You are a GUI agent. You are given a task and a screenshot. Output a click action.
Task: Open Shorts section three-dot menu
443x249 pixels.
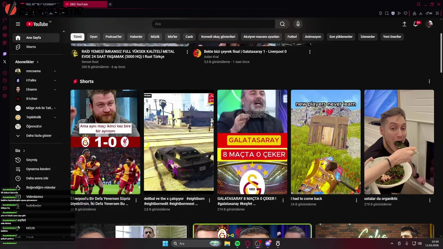click(x=429, y=82)
